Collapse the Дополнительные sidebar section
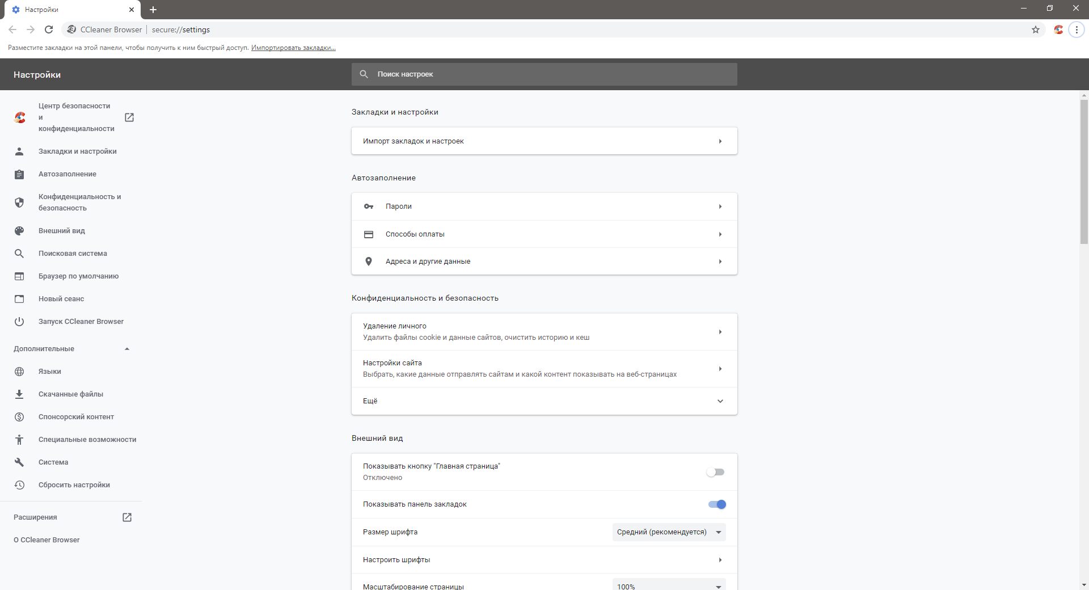Screen dimensions: 1089x590 127,349
